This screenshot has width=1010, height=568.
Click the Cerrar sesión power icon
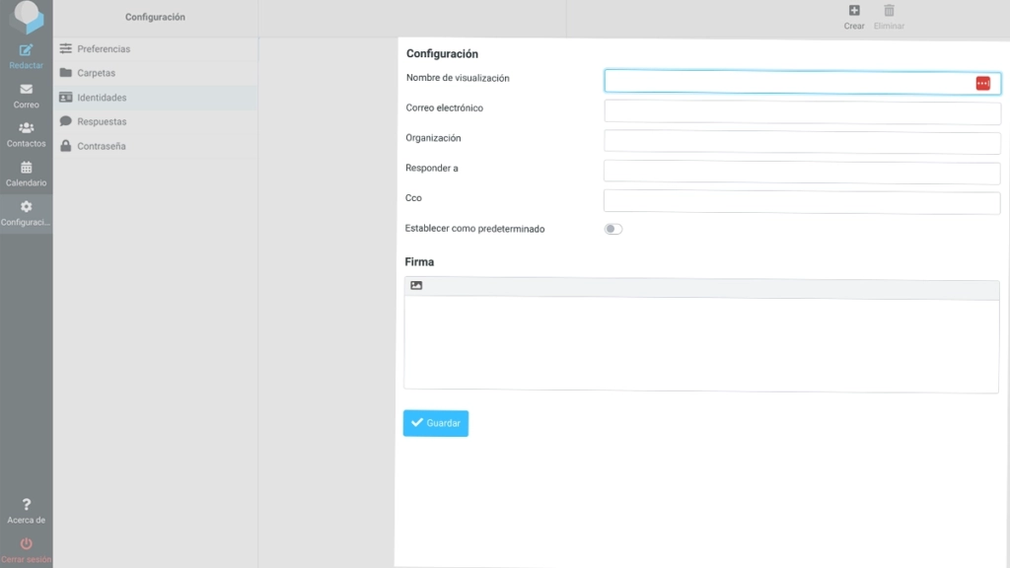point(26,544)
